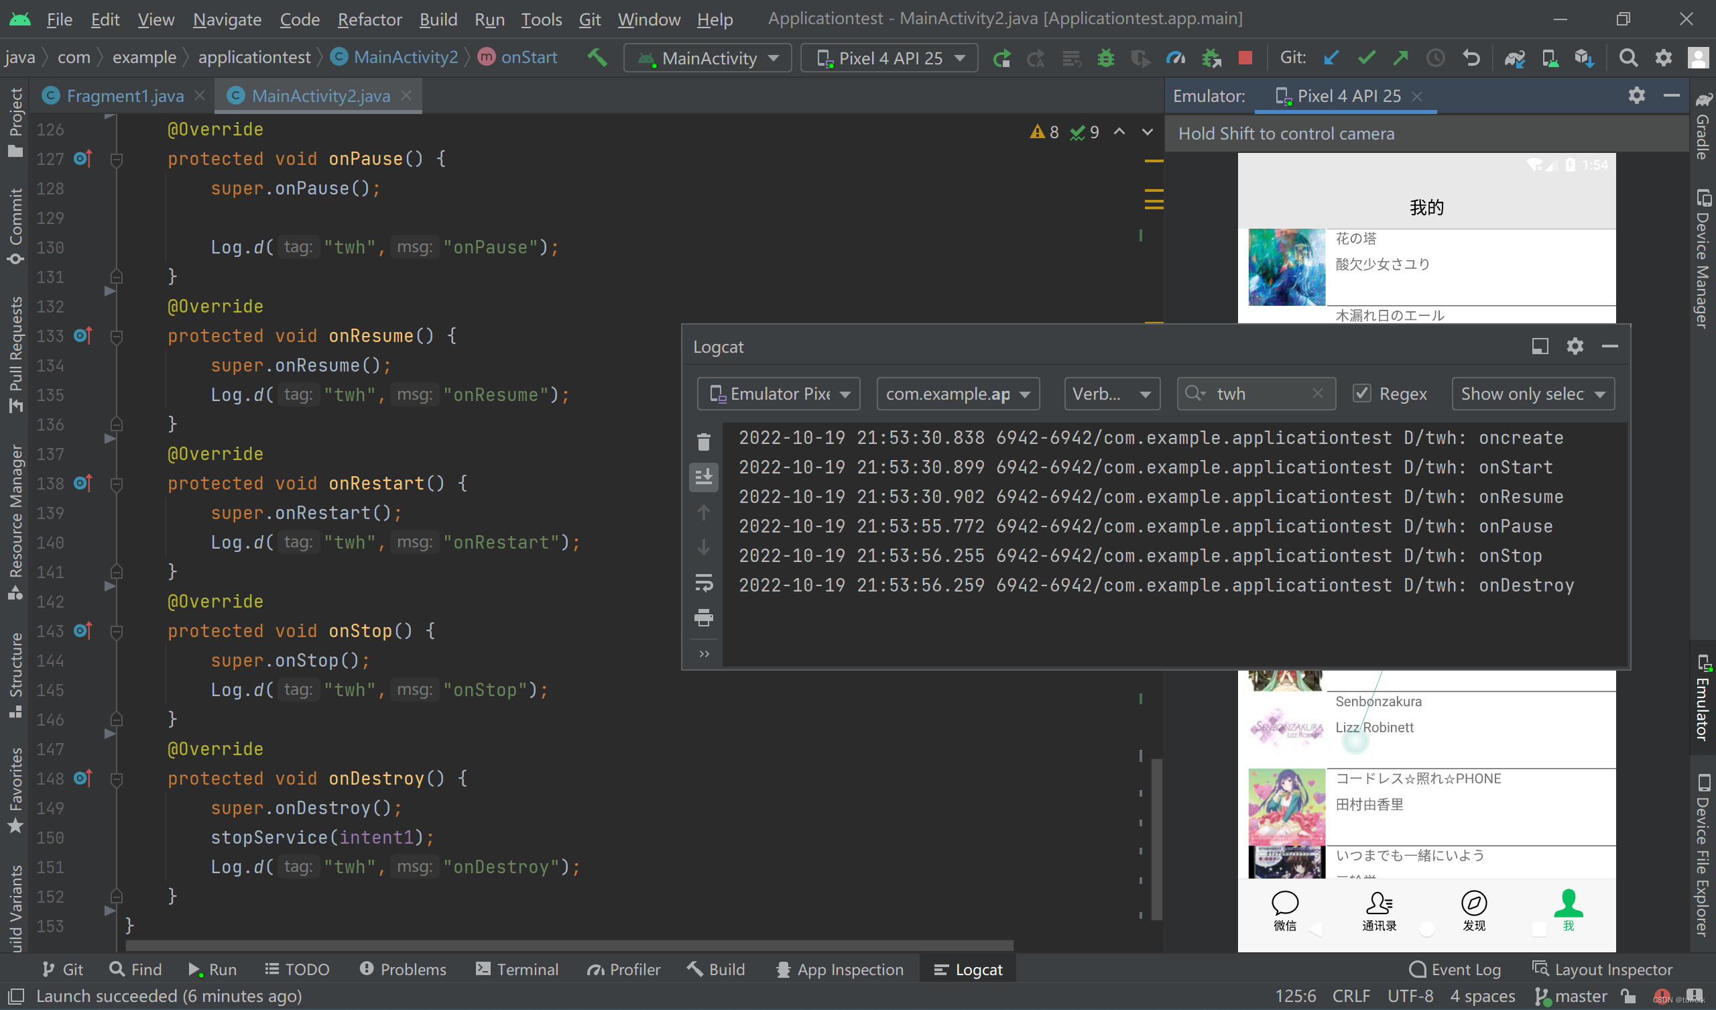Click the MainActivity2 breadcrumb
Screen dimensions: 1716x1010
pos(394,57)
